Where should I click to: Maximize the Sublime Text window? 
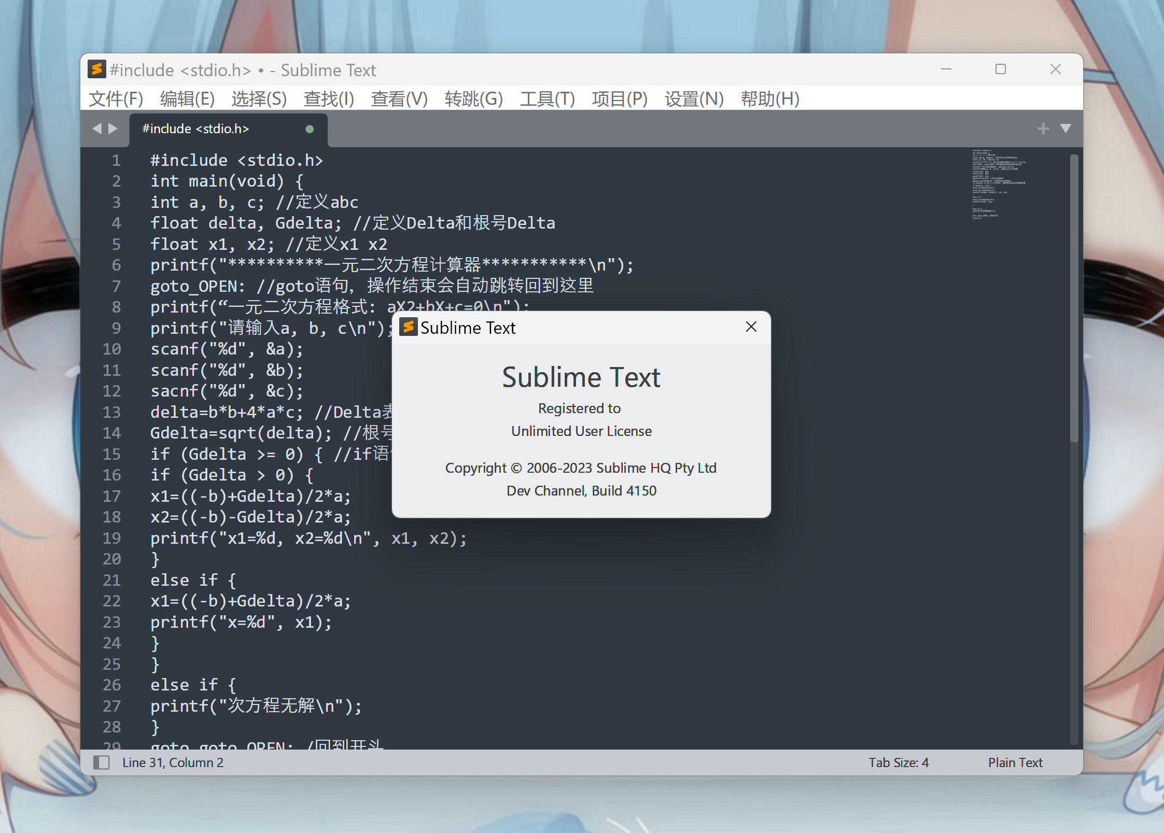pyautogui.click(x=1001, y=69)
